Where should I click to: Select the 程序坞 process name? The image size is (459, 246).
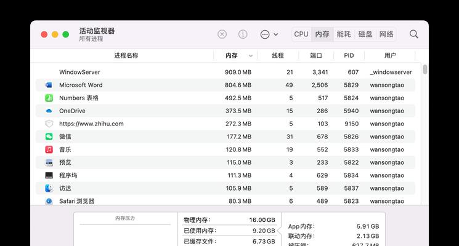tap(68, 175)
